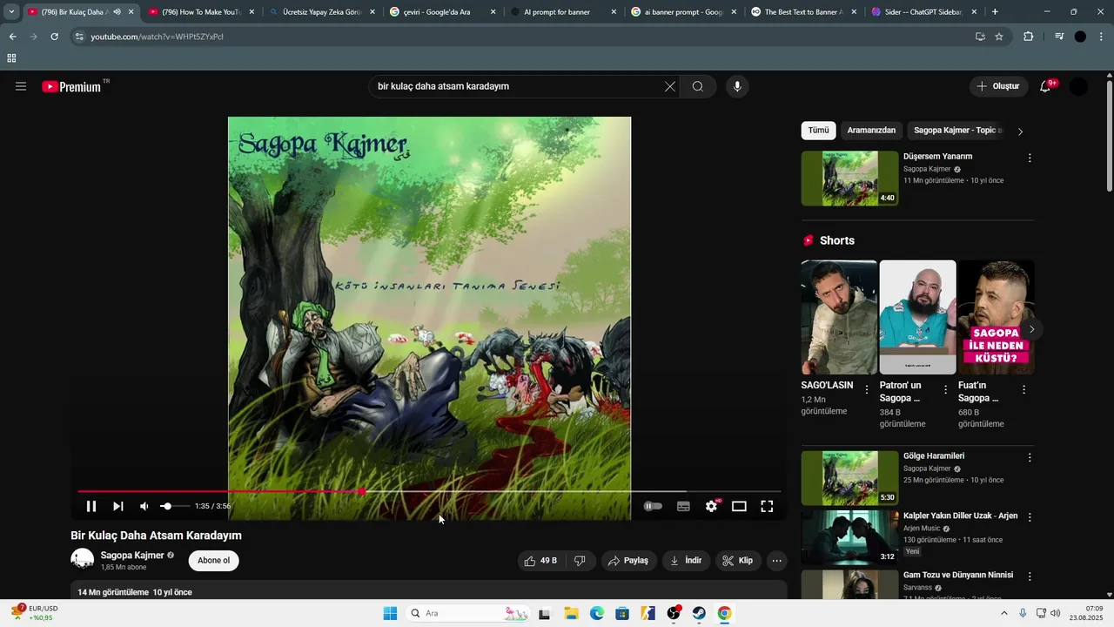The height and width of the screenshot is (627, 1114).
Task: Open SAGO'LASIN short thumbnail
Action: point(839,317)
